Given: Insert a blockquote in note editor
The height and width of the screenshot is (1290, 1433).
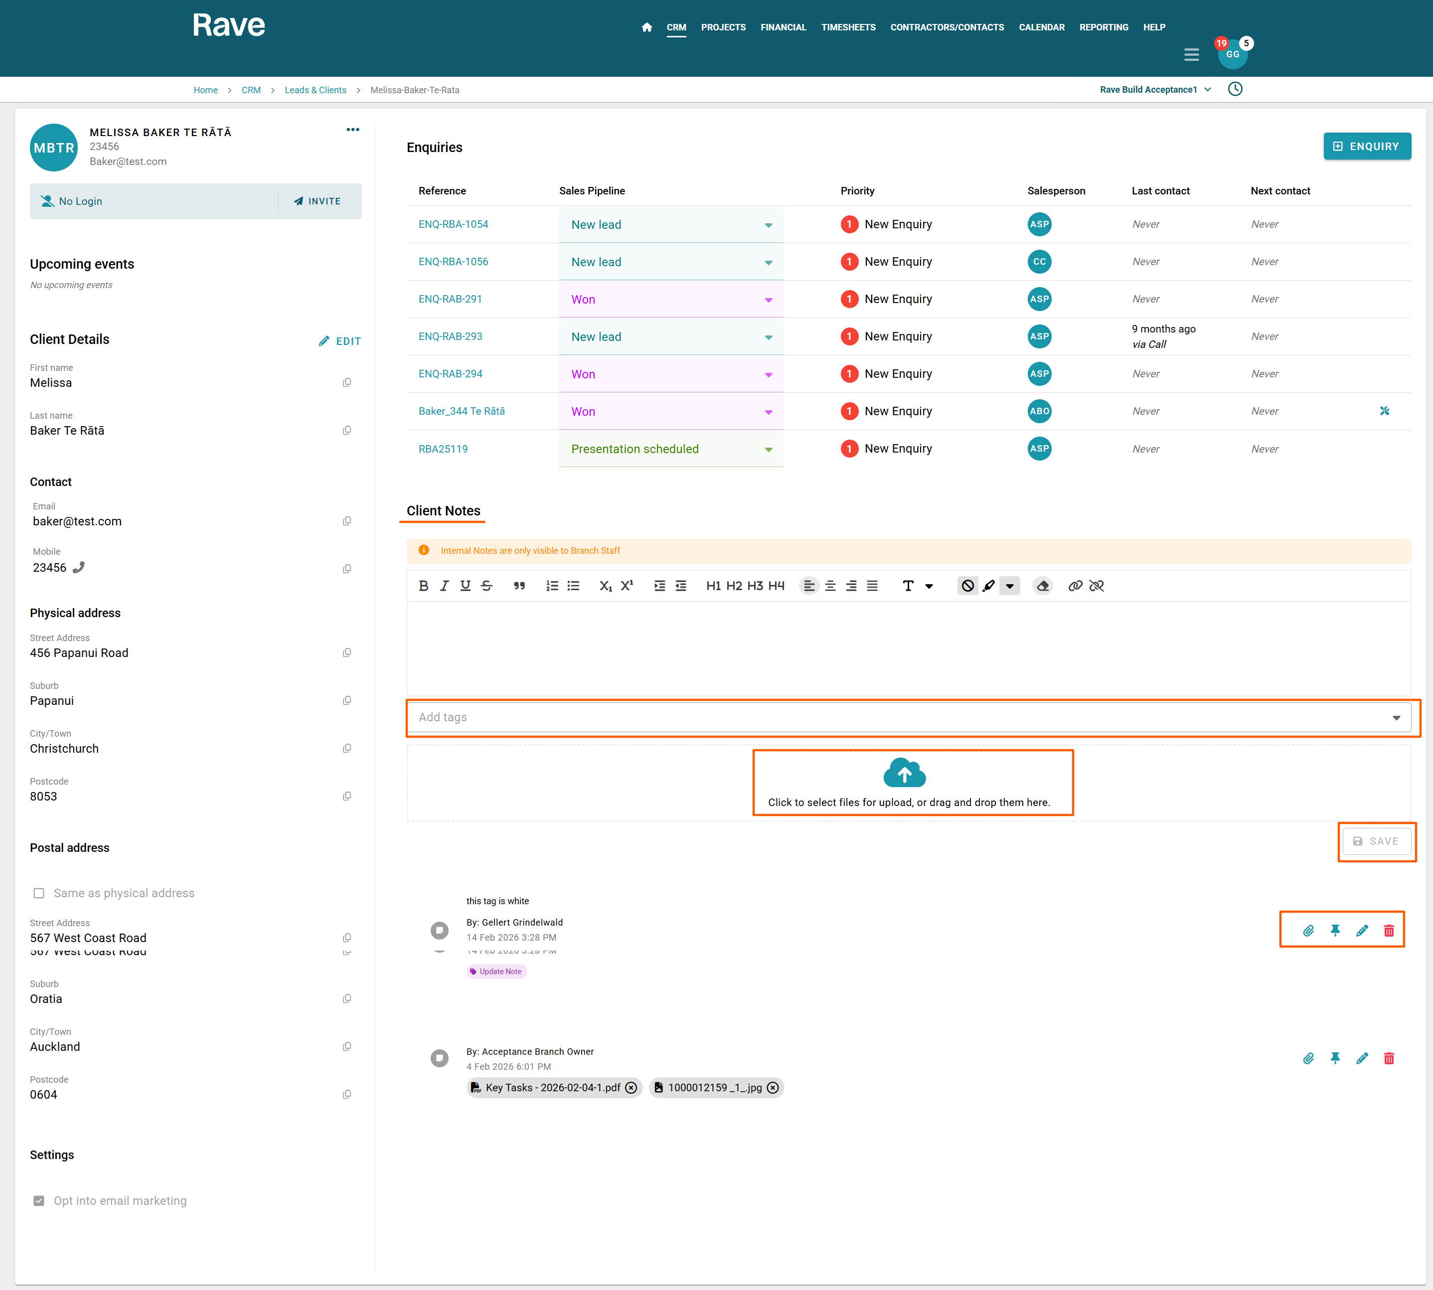Looking at the screenshot, I should (x=519, y=586).
